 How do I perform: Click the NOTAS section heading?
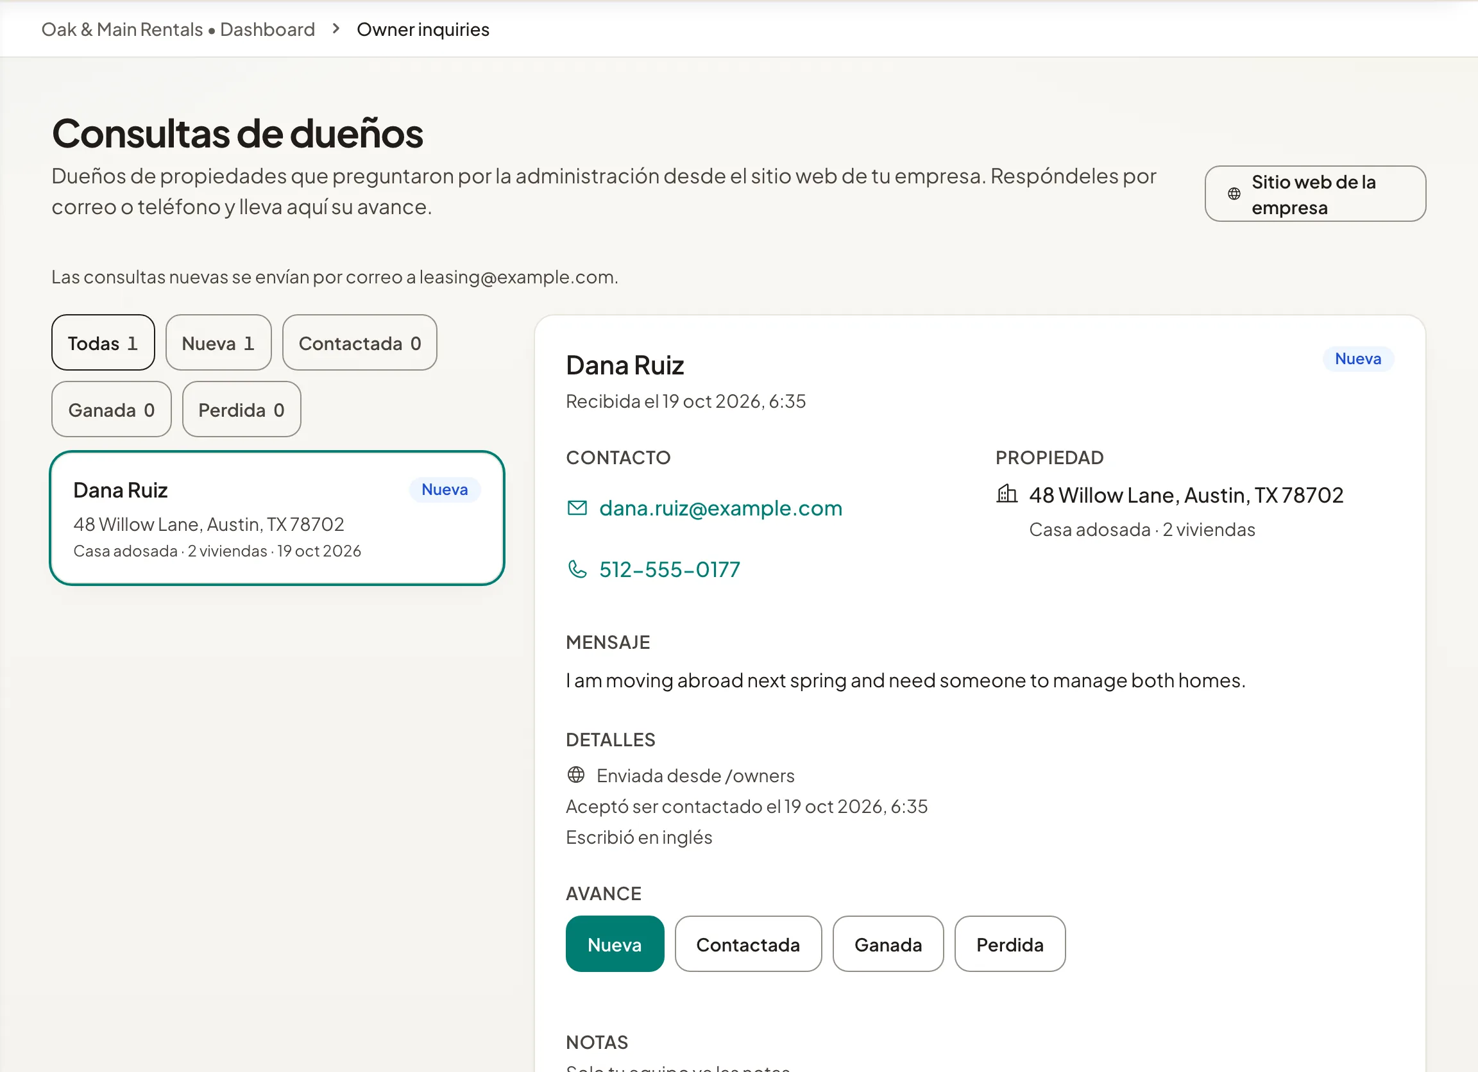(x=597, y=1041)
